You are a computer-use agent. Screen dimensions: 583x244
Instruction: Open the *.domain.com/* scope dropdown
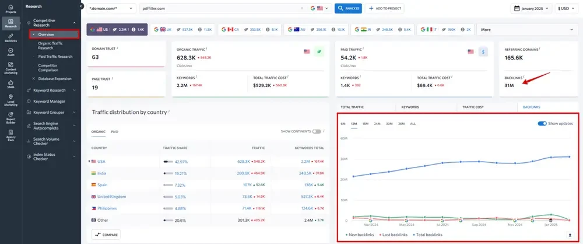tap(111, 8)
